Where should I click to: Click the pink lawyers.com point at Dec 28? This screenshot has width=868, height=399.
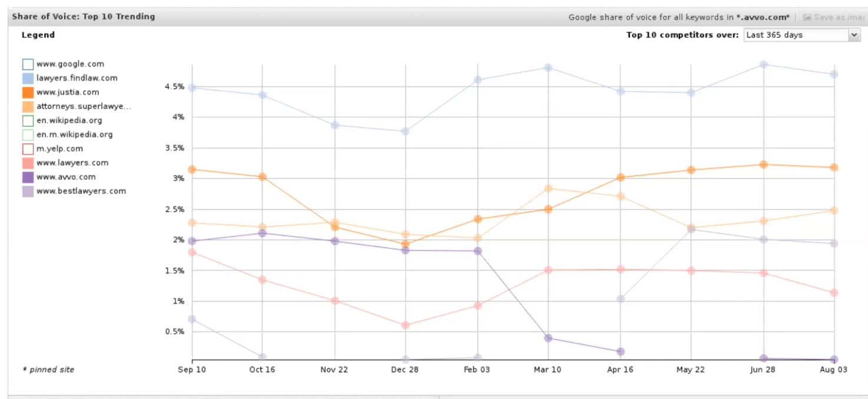tap(405, 325)
